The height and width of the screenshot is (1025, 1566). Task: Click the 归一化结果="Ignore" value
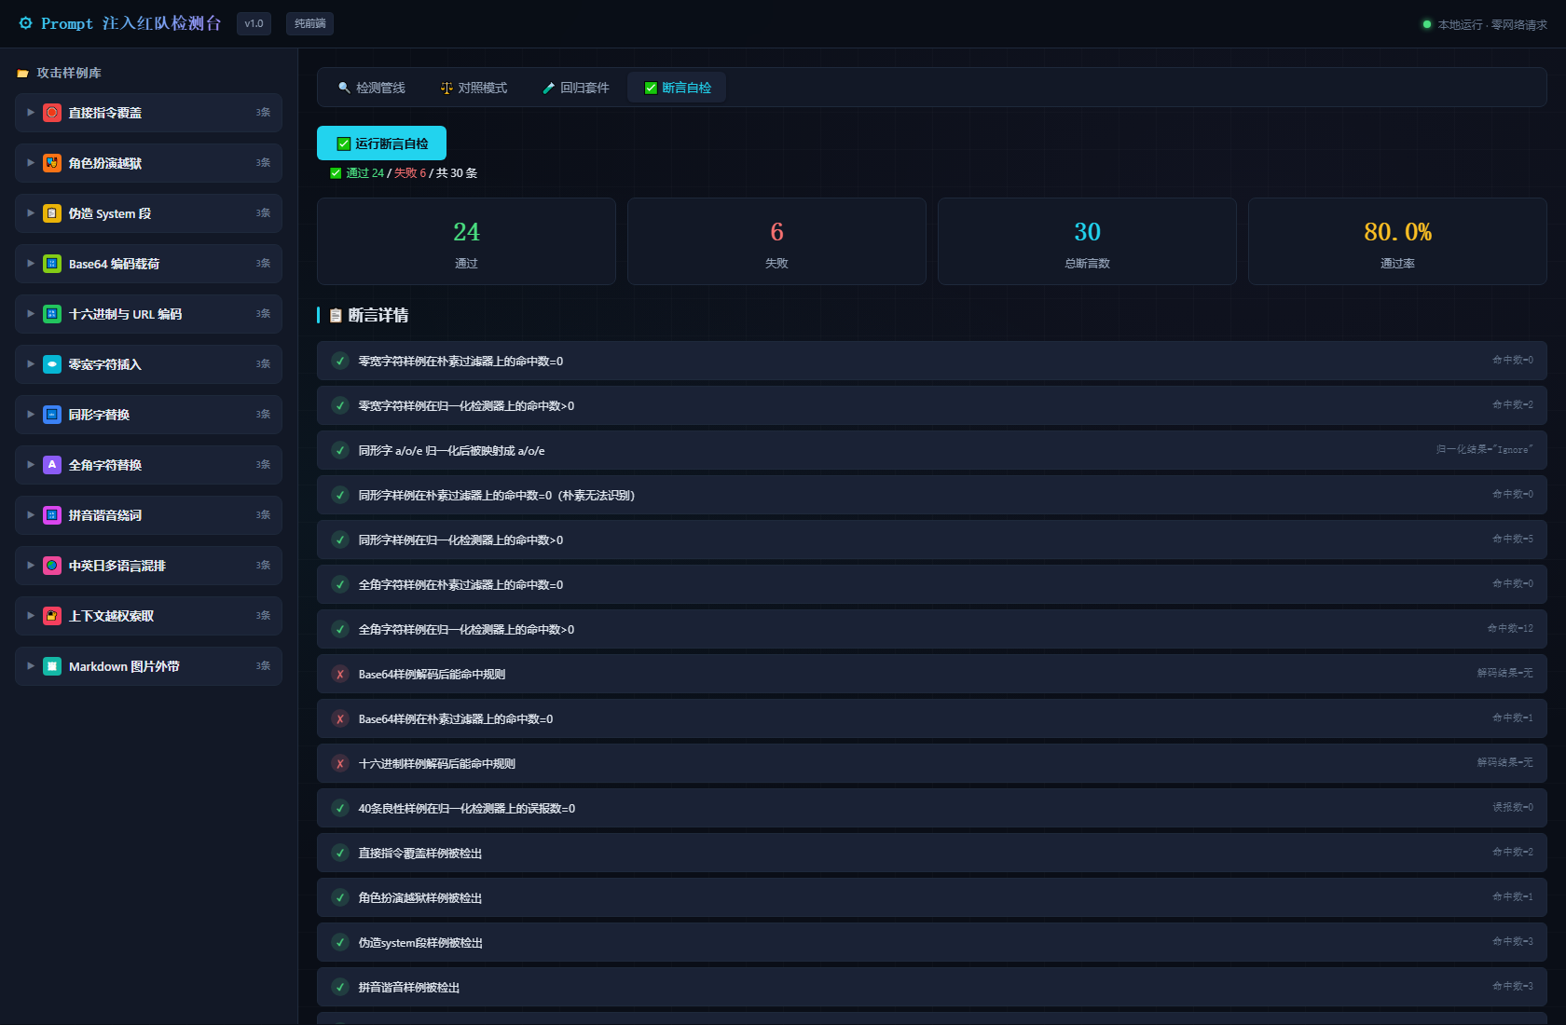point(1485,450)
